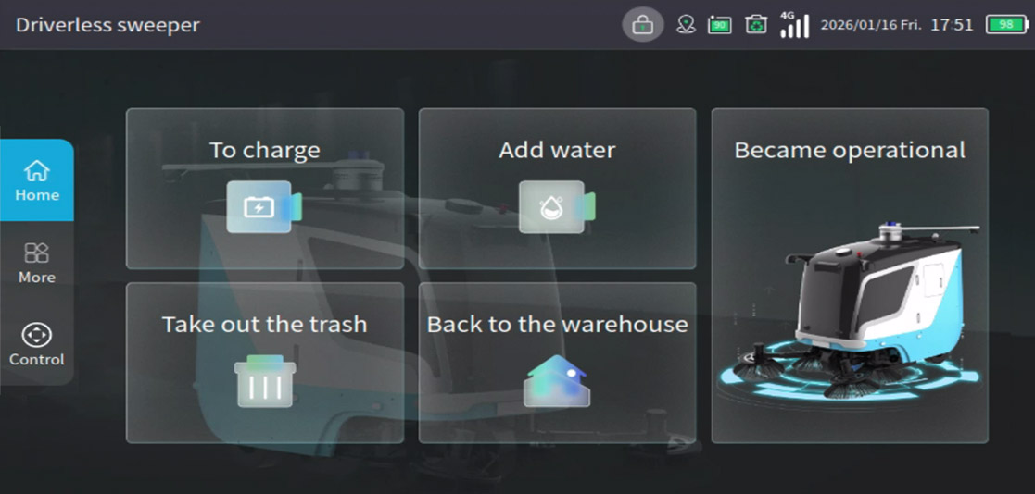Click the trash bin recycle status icon

pyautogui.click(x=756, y=25)
